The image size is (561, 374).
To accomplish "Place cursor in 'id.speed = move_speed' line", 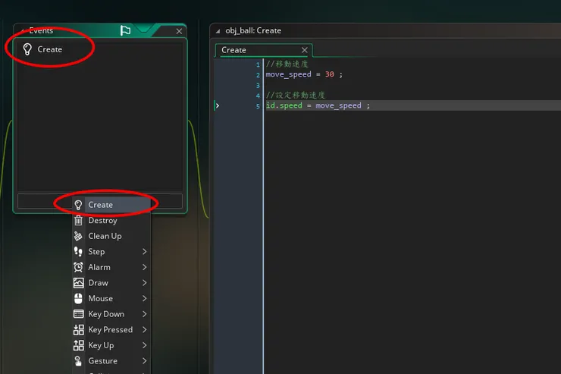I will click(x=318, y=105).
